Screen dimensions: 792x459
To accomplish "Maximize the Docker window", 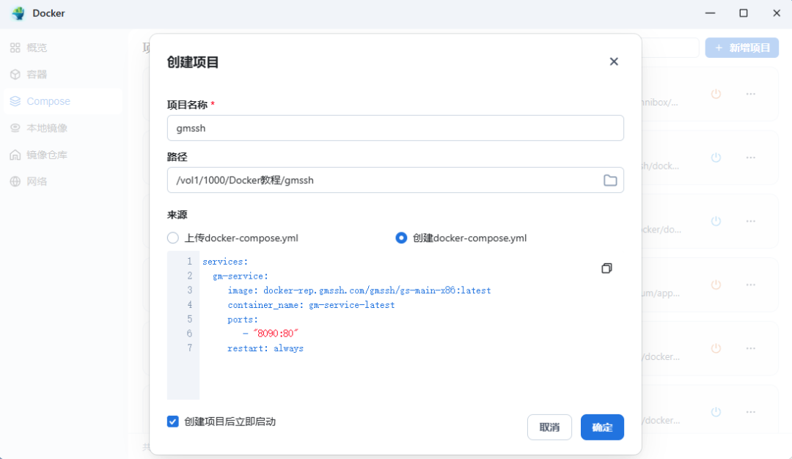I will point(744,13).
